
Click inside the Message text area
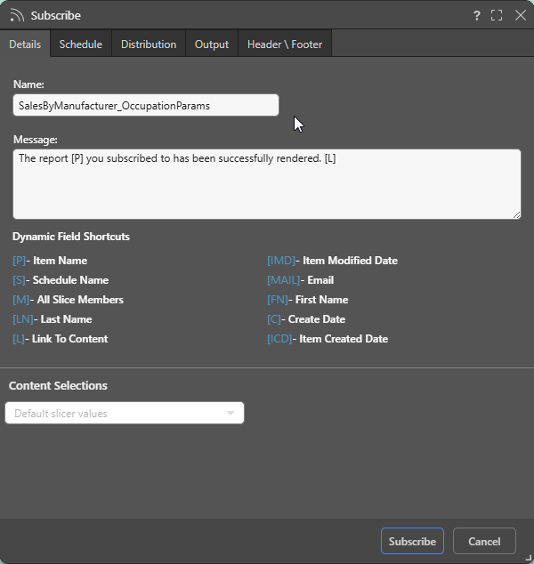tap(266, 183)
